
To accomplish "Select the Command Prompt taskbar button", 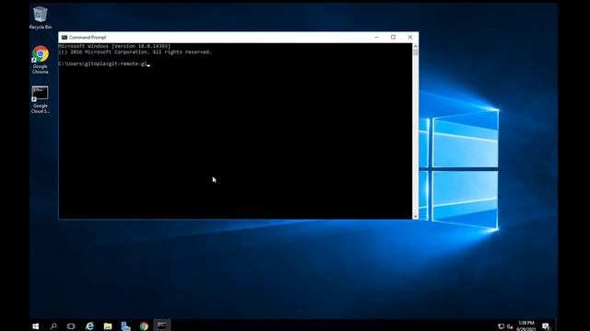I will [x=162, y=325].
